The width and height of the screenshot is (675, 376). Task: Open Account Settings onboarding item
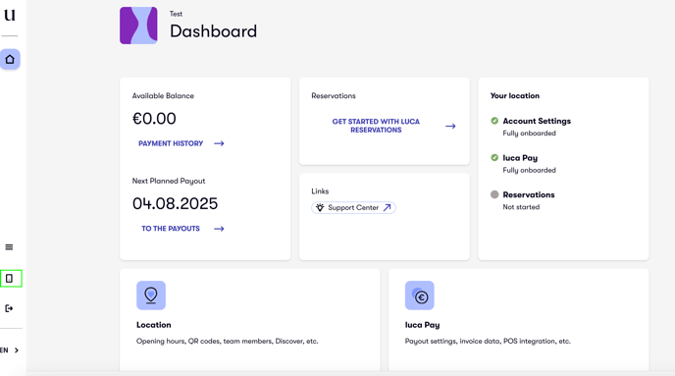[x=537, y=121]
